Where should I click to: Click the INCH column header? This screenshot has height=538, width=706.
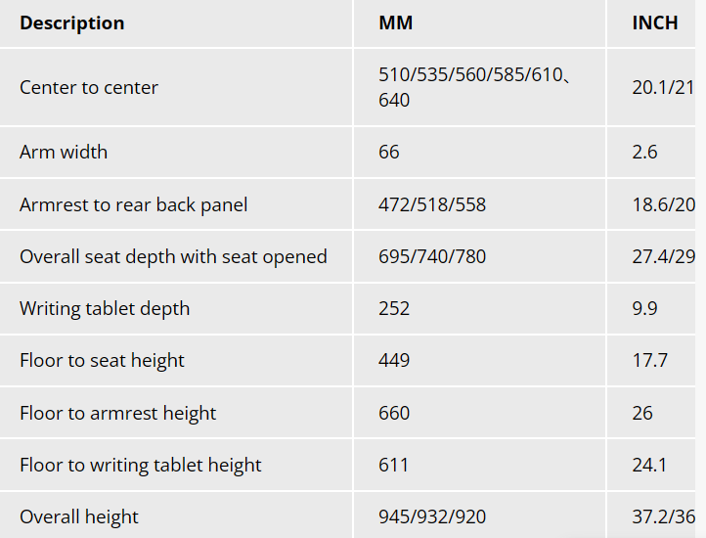655,22
